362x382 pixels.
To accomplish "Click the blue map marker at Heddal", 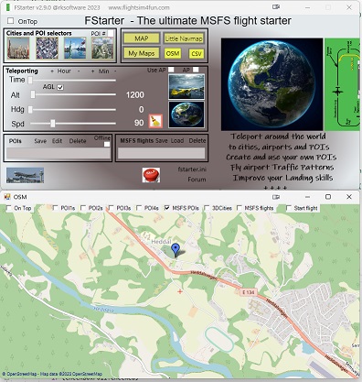I will [x=176, y=250].
